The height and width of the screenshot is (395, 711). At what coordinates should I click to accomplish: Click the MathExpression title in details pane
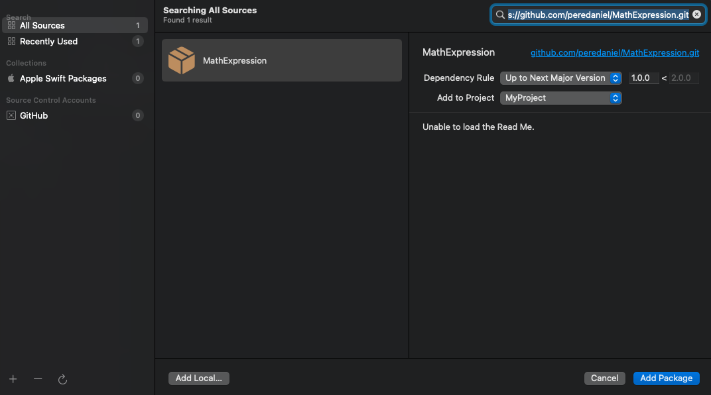[x=458, y=52]
